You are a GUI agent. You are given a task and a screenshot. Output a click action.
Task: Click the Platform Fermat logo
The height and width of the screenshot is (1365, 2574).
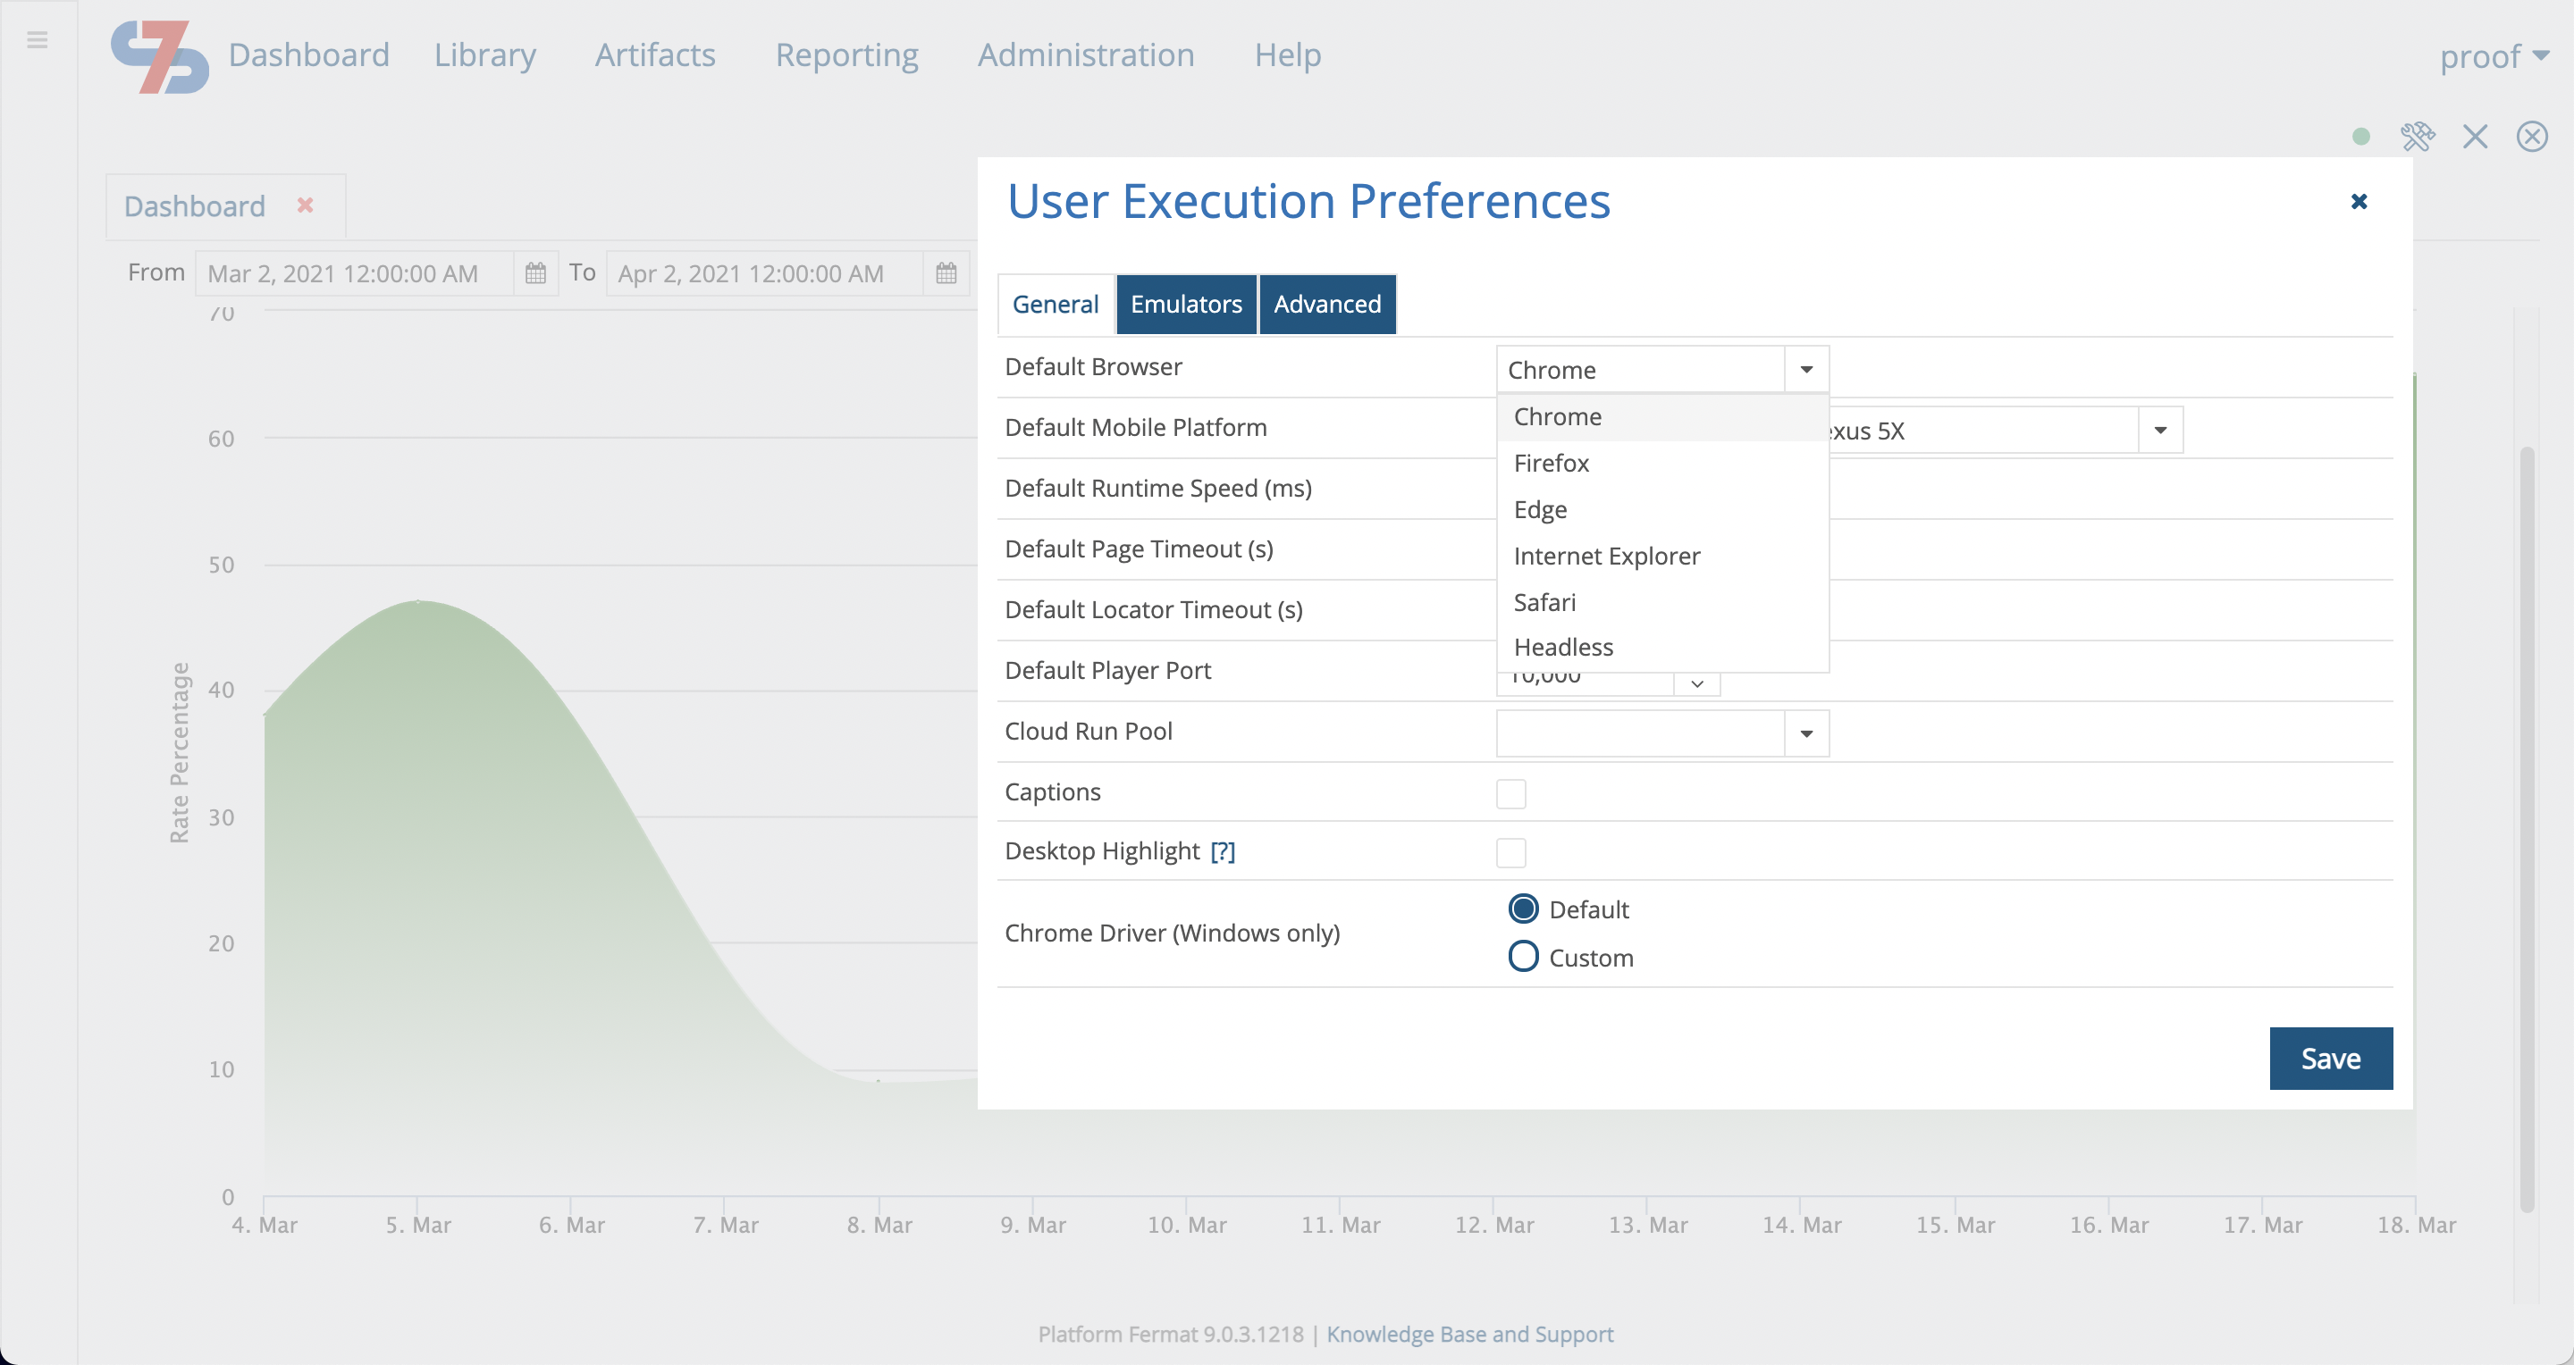160,56
